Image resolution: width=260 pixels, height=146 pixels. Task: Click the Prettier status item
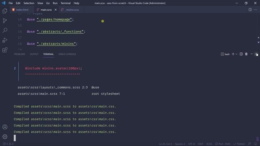239,144
